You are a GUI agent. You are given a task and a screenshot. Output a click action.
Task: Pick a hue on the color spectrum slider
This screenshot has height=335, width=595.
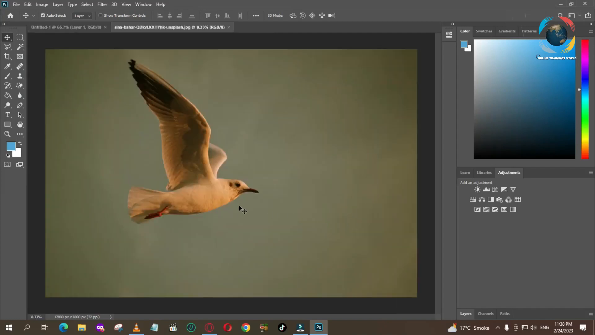pyautogui.click(x=585, y=99)
